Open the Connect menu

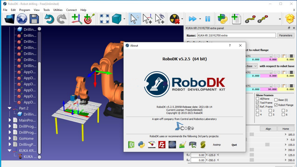(71, 10)
